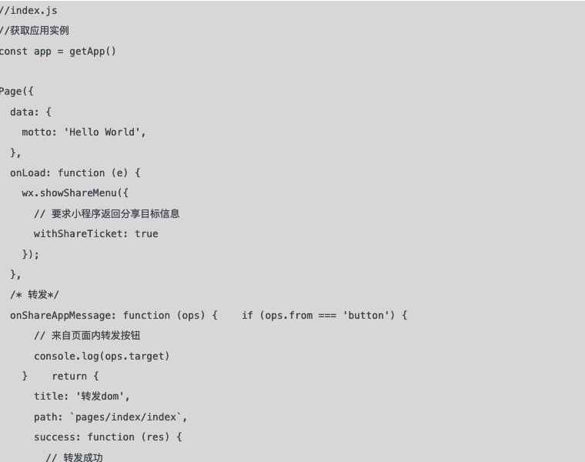Image resolution: width=585 pixels, height=462 pixels.
Task: Click wx.showShareMenu call
Action: pos(75,193)
